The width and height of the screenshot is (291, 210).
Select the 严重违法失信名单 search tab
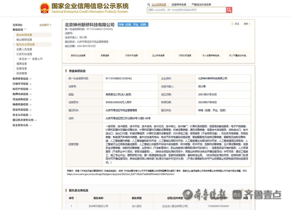point(201,5)
